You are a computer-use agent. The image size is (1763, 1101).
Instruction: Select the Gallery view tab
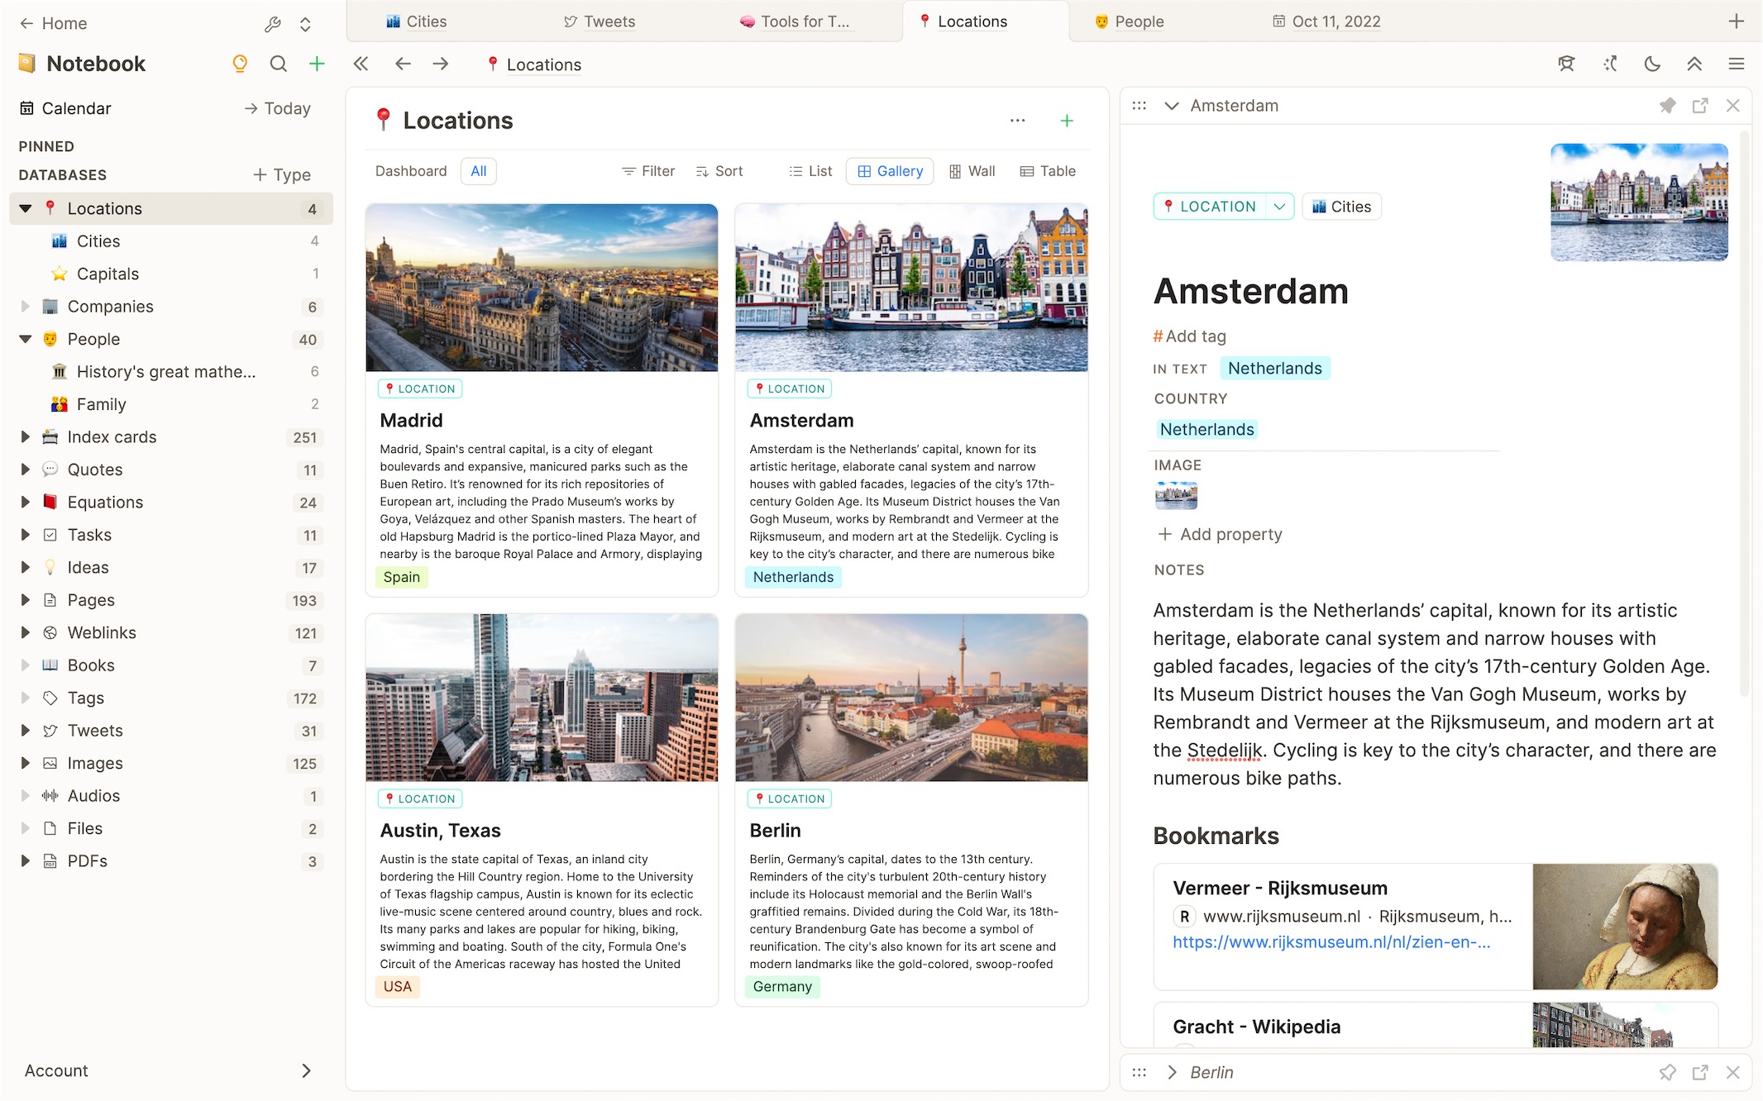point(889,170)
